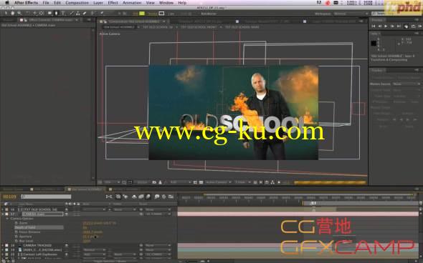Jump to last frame in Preview
This screenshot has height=263, width=423.
coord(399,26)
